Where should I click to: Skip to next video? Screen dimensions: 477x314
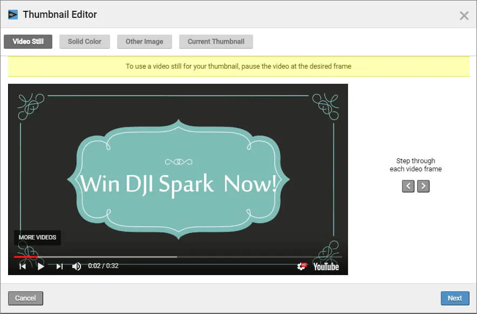[59, 266]
